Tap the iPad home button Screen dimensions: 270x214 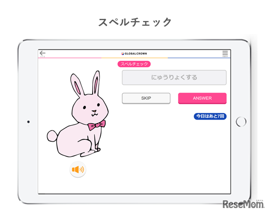pos(241,122)
